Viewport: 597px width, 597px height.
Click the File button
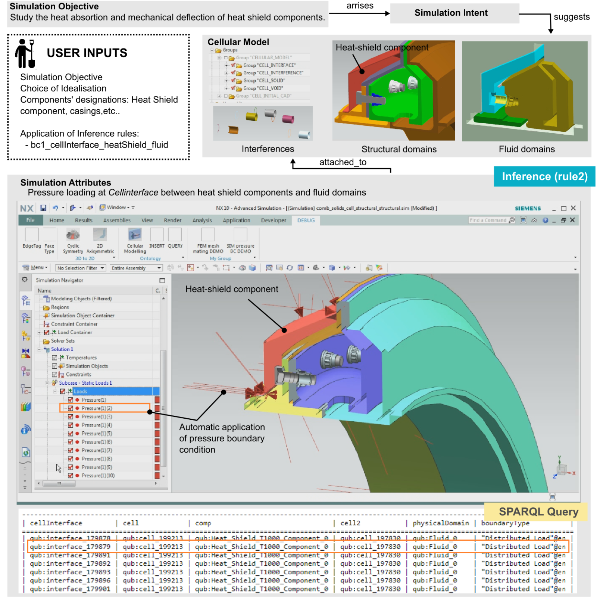(x=30, y=220)
